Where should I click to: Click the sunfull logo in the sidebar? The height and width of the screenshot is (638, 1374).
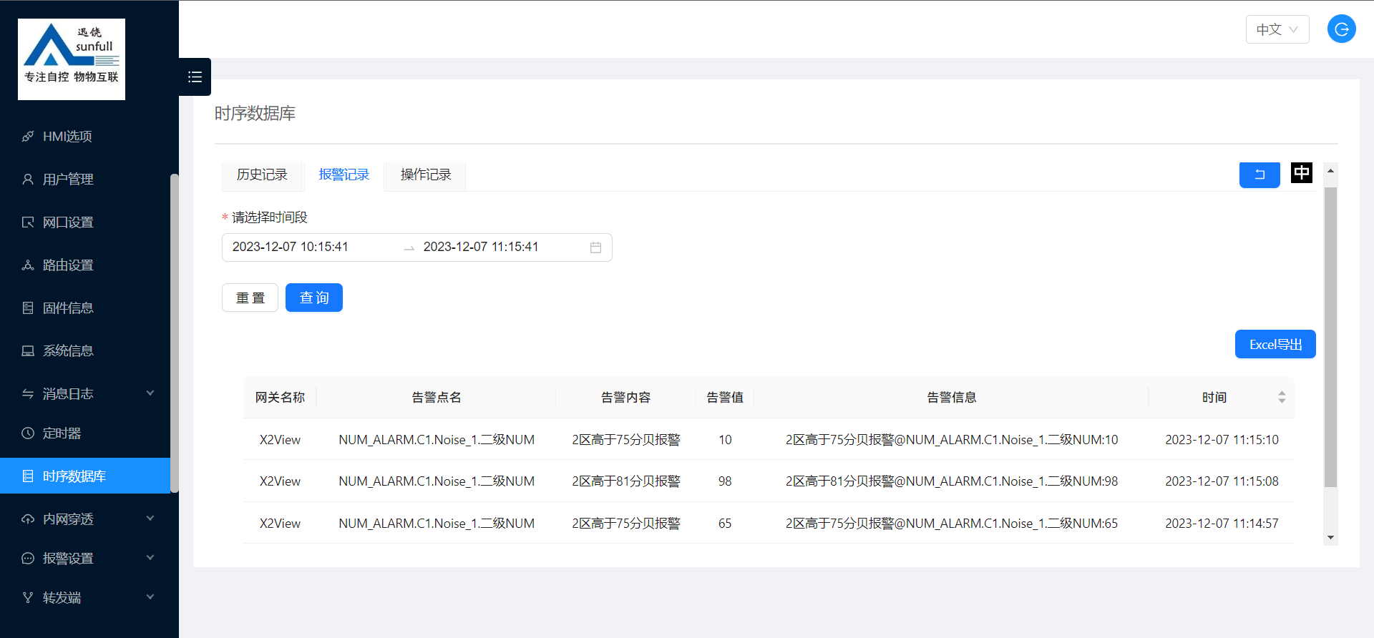coord(72,59)
